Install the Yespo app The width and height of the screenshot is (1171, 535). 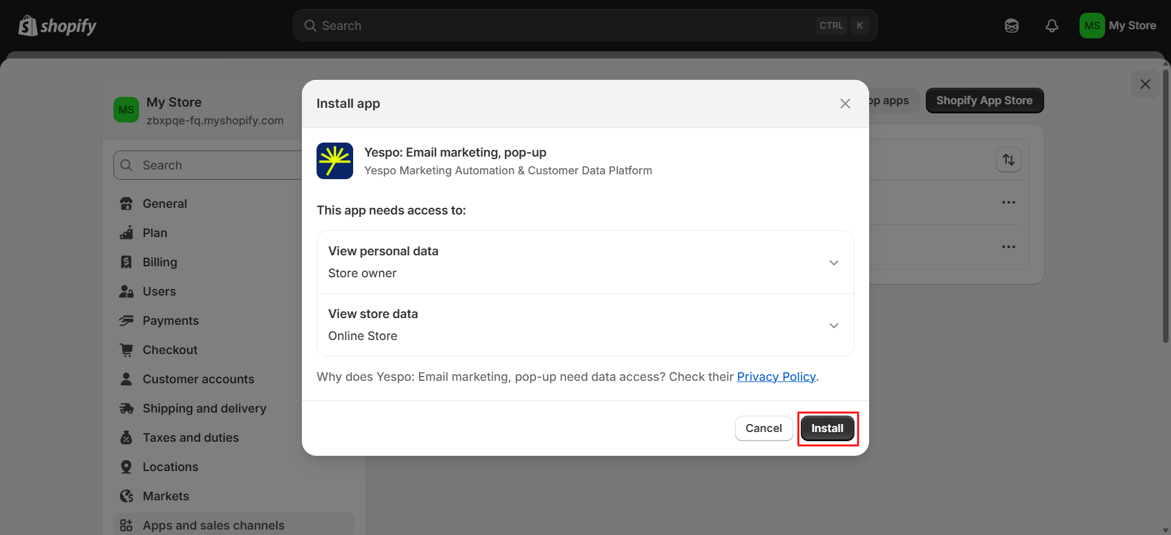point(827,428)
